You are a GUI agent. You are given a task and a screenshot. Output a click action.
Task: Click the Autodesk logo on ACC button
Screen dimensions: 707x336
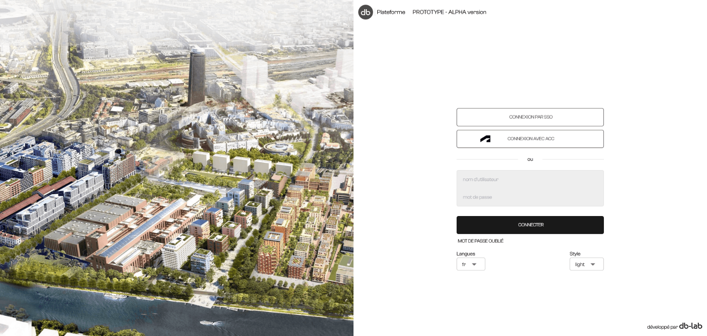click(x=485, y=139)
